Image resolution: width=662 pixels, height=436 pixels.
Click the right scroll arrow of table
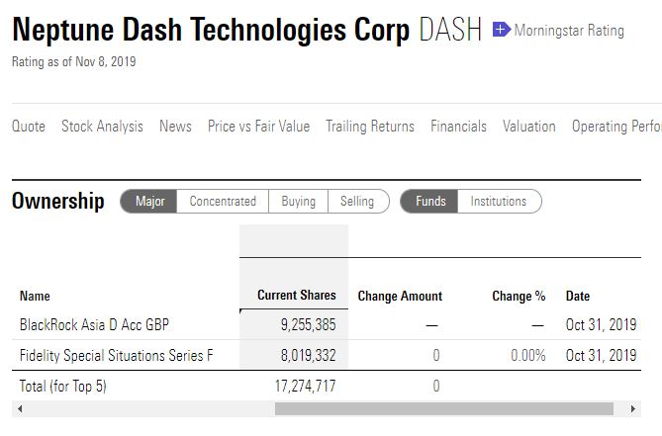point(632,408)
